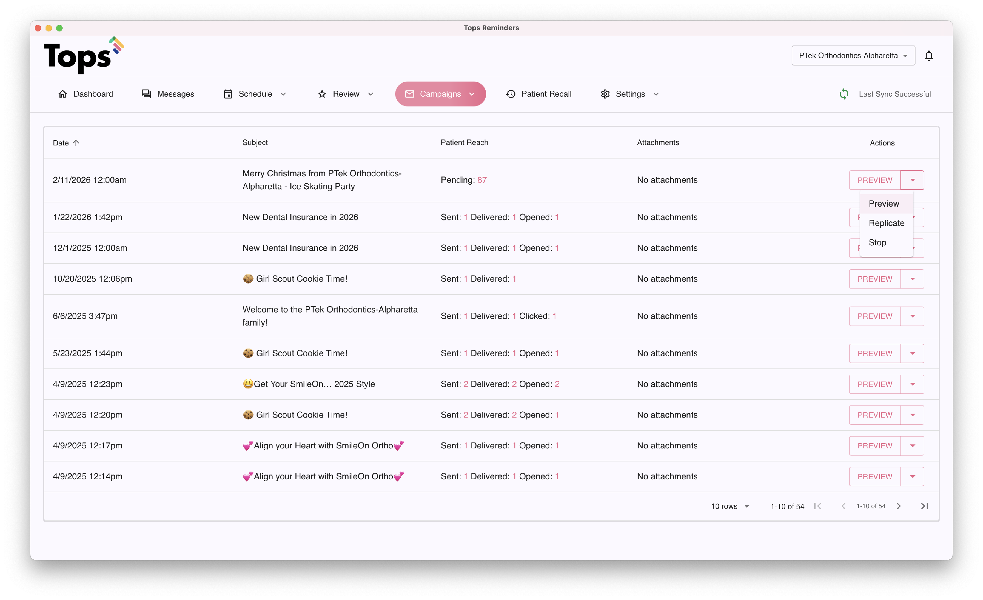Viewport: 983px width, 600px height.
Task: Click the Subject column header
Action: (255, 143)
